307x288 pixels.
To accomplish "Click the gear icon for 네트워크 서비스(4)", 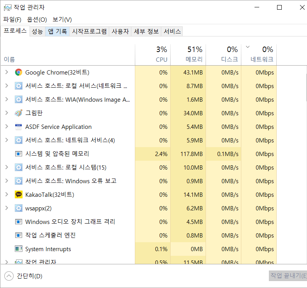I will pyautogui.click(x=19, y=140).
